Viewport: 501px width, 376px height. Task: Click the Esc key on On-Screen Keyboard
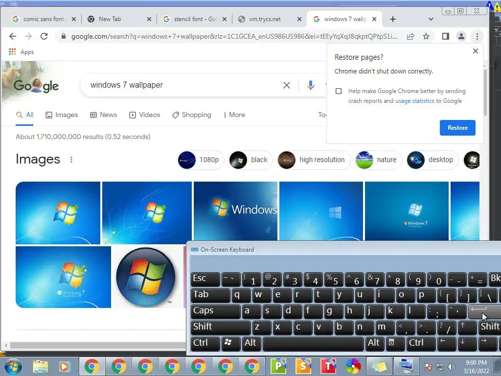tap(205, 279)
